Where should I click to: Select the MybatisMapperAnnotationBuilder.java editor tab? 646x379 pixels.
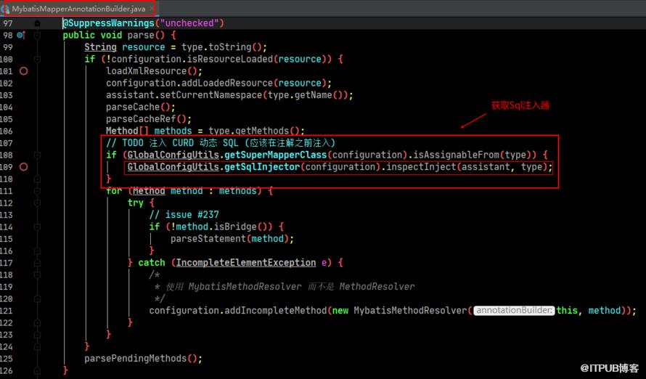(x=78, y=8)
